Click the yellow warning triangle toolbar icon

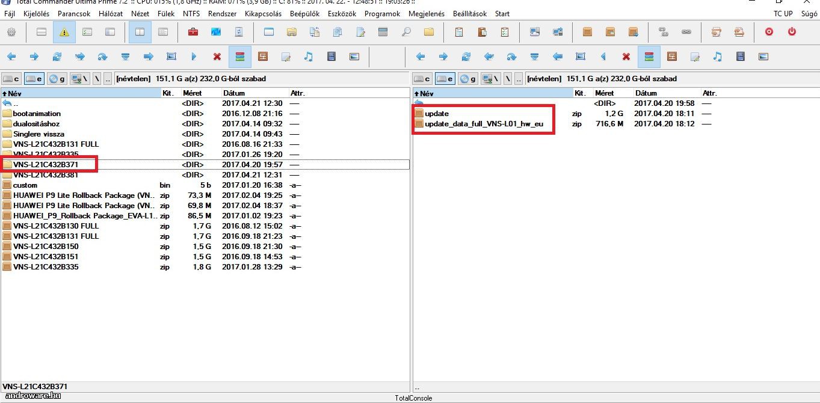(64, 32)
